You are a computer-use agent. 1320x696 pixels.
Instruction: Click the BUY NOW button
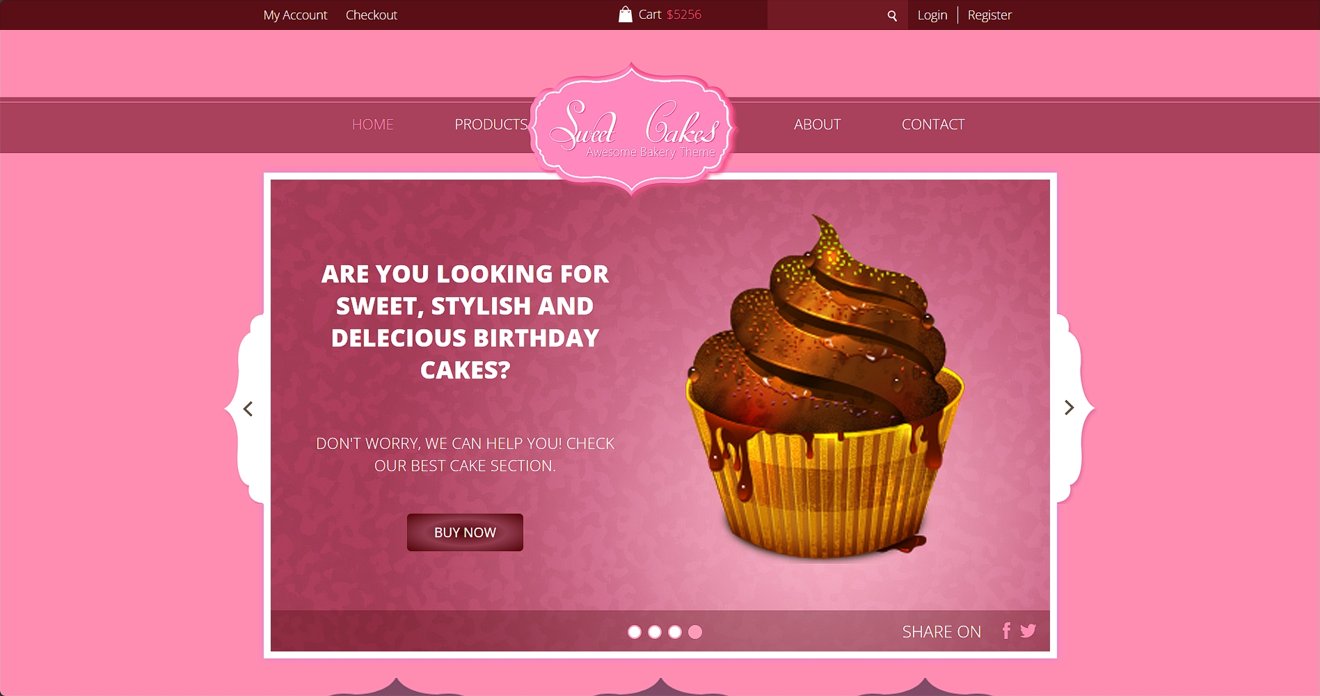[465, 532]
